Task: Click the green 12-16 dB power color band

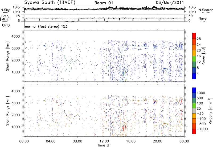Action: coord(194,59)
